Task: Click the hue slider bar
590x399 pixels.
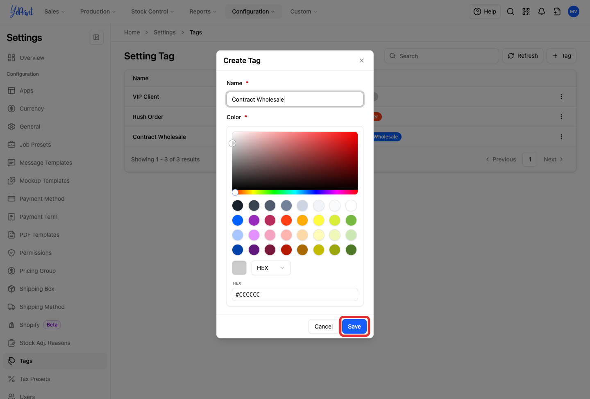Action: pyautogui.click(x=295, y=192)
